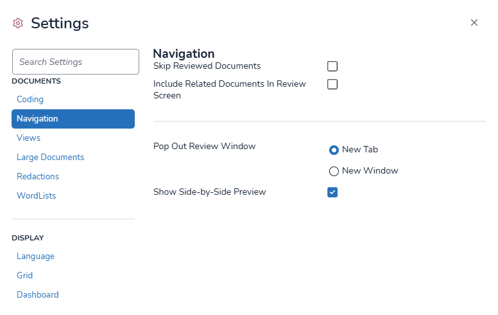Click the Show Side-by-Side Preview label
The image size is (498, 315).
coord(209,192)
